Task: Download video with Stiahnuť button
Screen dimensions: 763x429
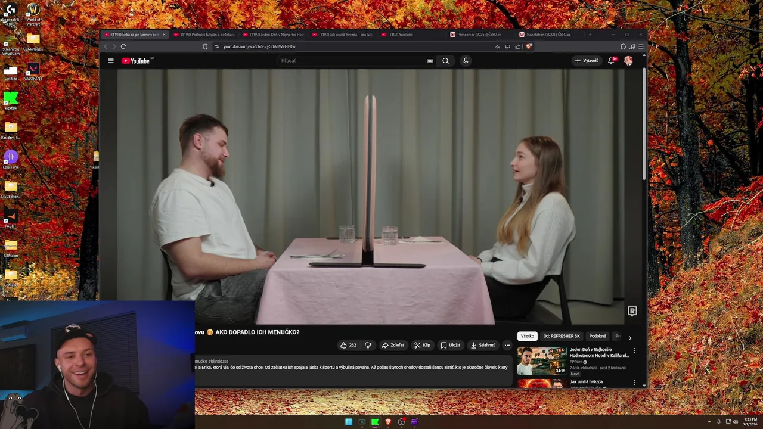Action: (483, 345)
